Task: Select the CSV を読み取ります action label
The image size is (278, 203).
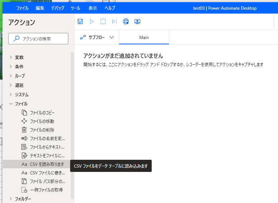Action: pyautogui.click(x=47, y=164)
